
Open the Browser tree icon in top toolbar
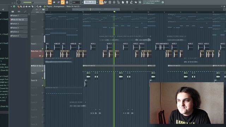click(x=119, y=2)
